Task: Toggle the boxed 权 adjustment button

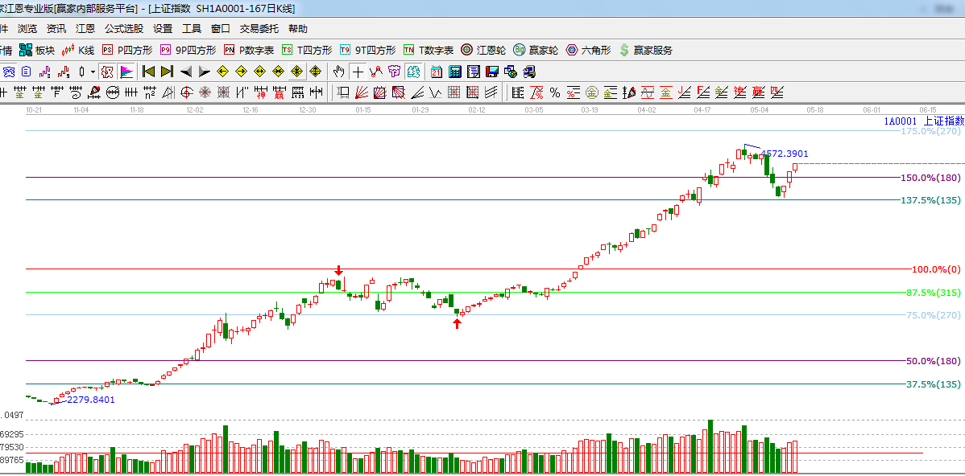Action: pos(107,72)
